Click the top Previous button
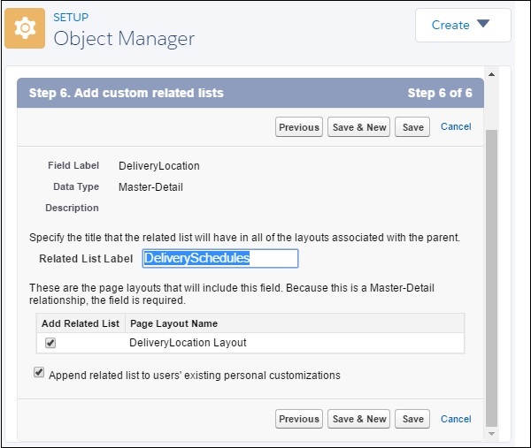This screenshot has width=531, height=448. (299, 127)
